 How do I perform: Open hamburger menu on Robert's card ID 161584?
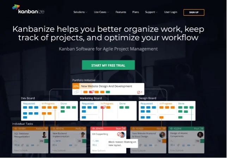tap(46, 129)
